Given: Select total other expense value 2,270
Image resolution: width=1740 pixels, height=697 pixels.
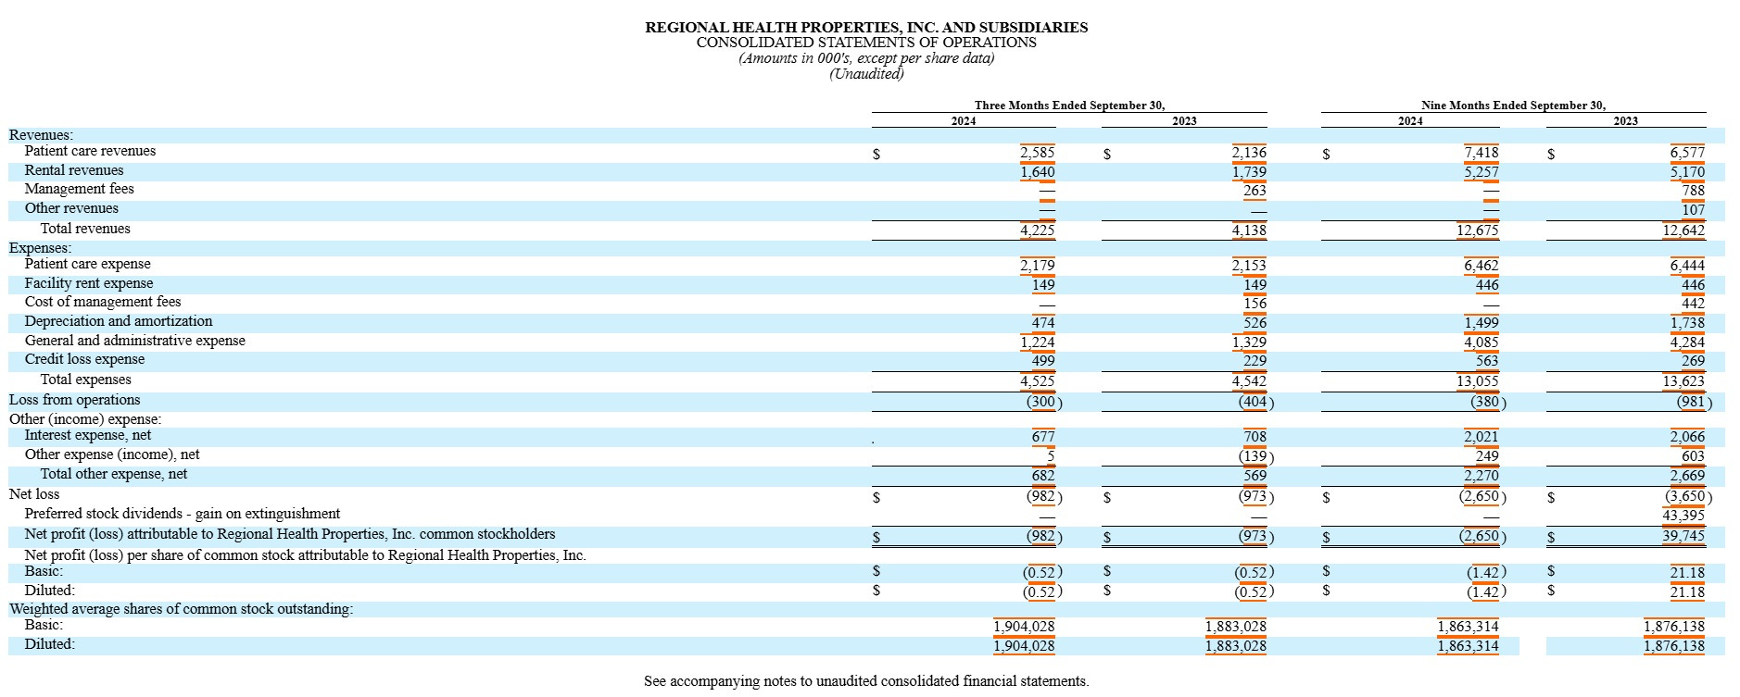Looking at the screenshot, I should [x=1481, y=476].
